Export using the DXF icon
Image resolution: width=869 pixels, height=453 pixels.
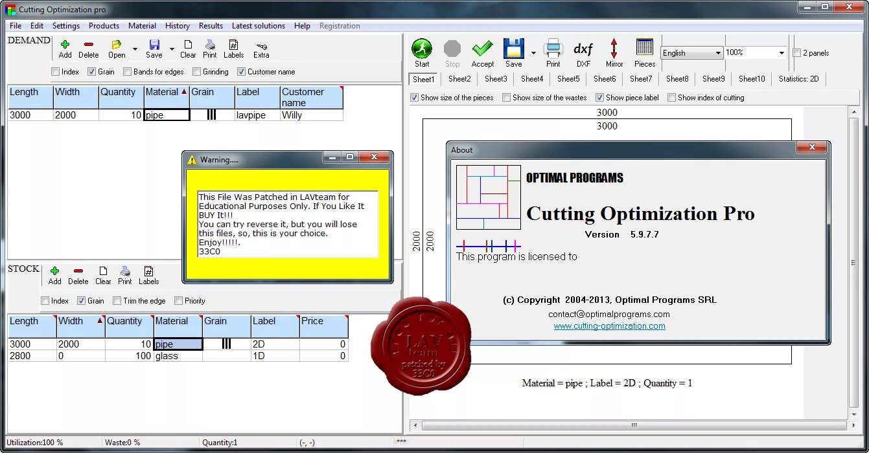click(583, 49)
